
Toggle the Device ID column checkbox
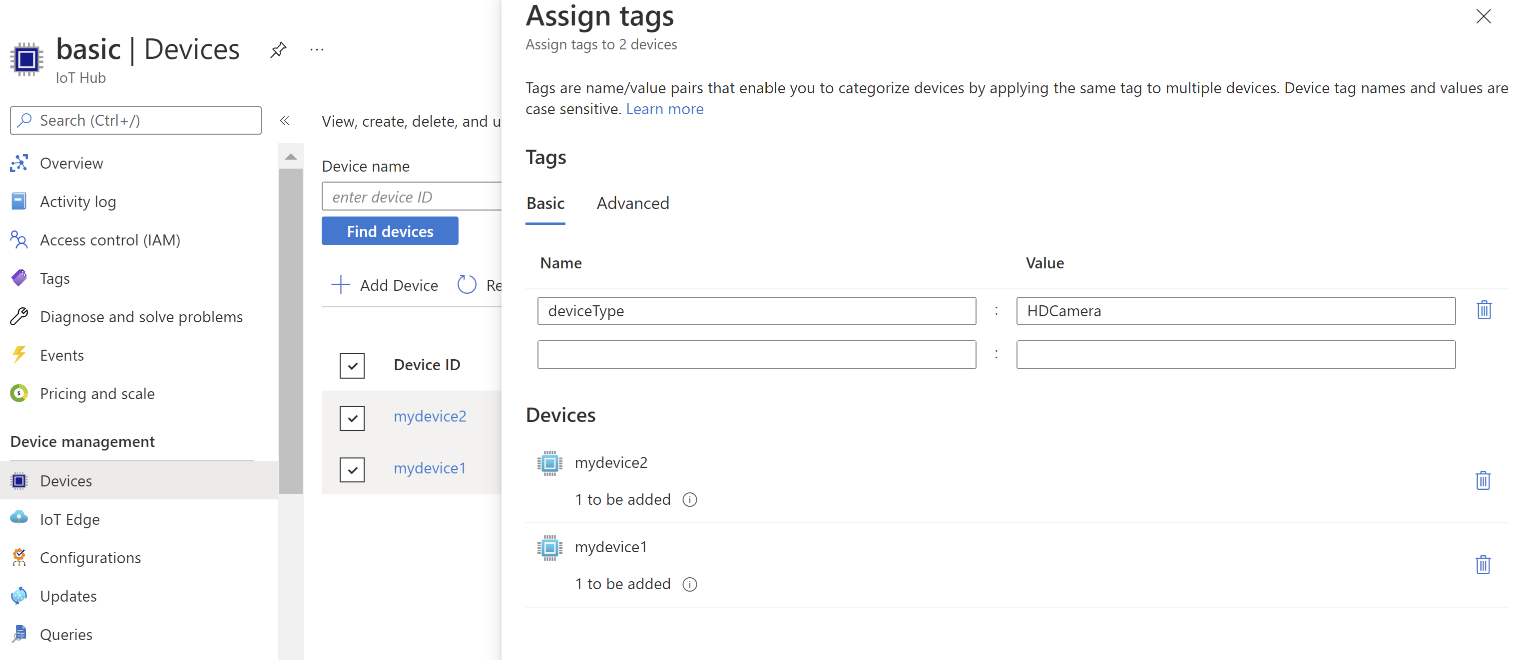point(353,366)
